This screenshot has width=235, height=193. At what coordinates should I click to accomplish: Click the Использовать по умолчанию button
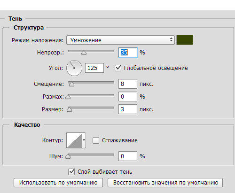coord(58,183)
